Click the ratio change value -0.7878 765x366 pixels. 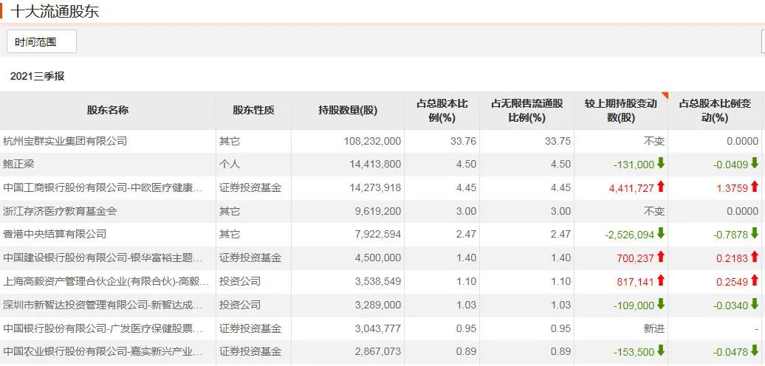point(730,235)
